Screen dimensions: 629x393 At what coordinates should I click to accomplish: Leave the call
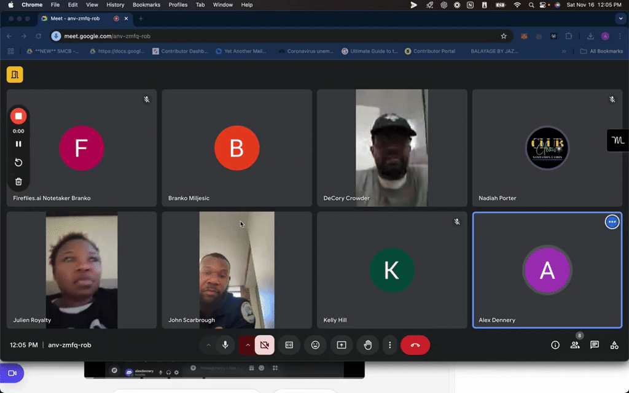click(415, 345)
